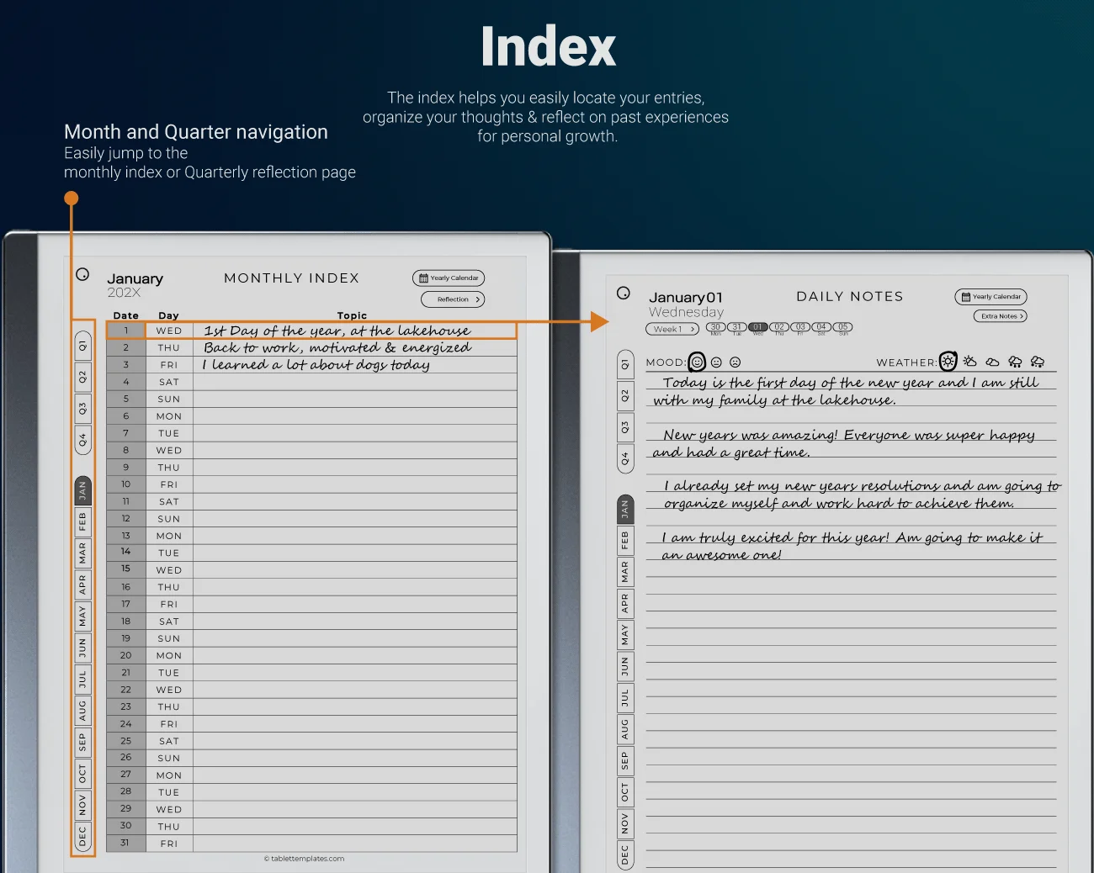Jump to FEB tab on Monthly Index
The width and height of the screenshot is (1094, 873).
pyautogui.click(x=82, y=521)
